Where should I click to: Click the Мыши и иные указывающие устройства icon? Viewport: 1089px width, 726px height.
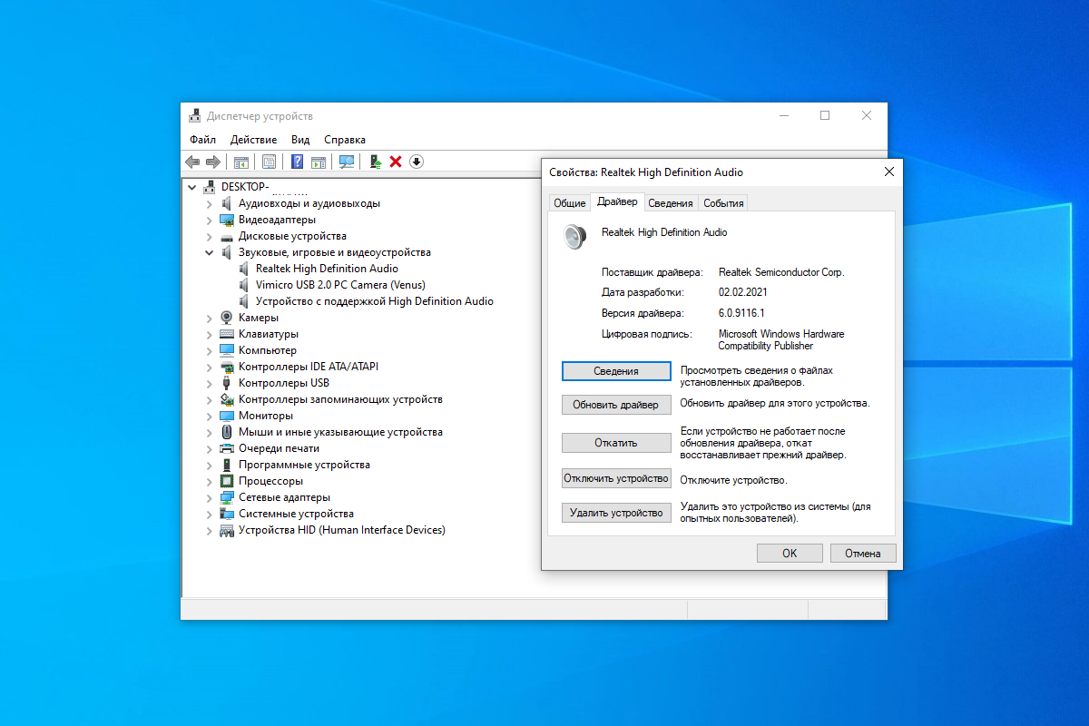(227, 432)
